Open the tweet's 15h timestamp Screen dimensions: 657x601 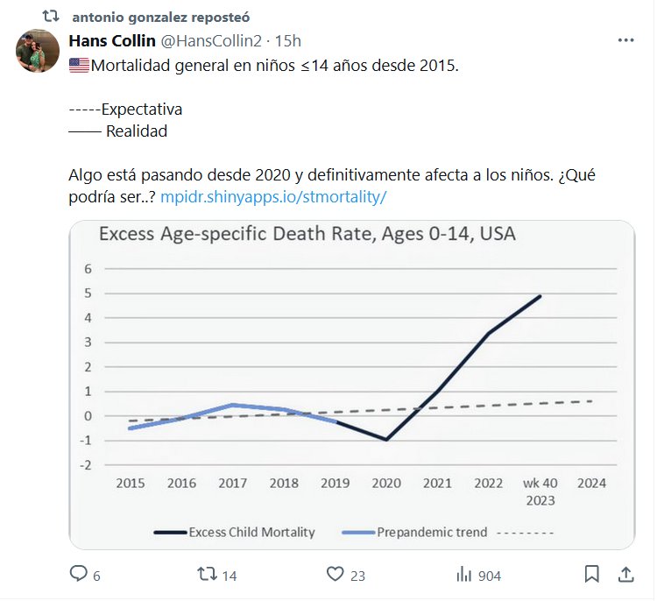[x=287, y=41]
